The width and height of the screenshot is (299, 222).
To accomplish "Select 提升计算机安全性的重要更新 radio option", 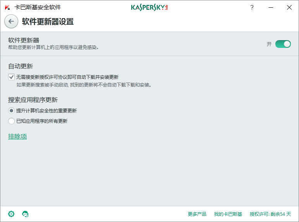I will click(x=11, y=111).
